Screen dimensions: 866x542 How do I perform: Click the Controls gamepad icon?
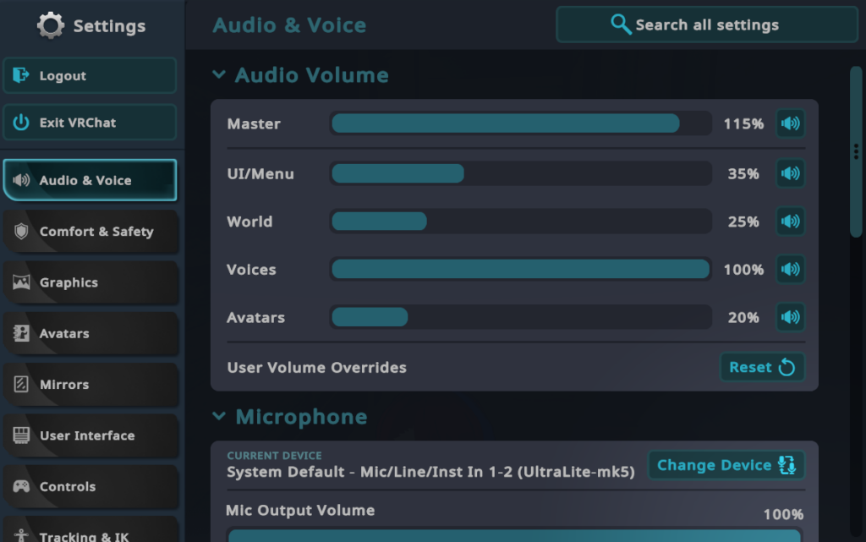pyautogui.click(x=21, y=486)
